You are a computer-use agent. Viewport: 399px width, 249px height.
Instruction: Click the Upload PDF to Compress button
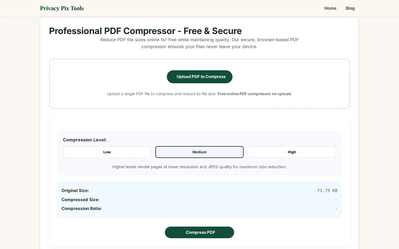tap(199, 77)
